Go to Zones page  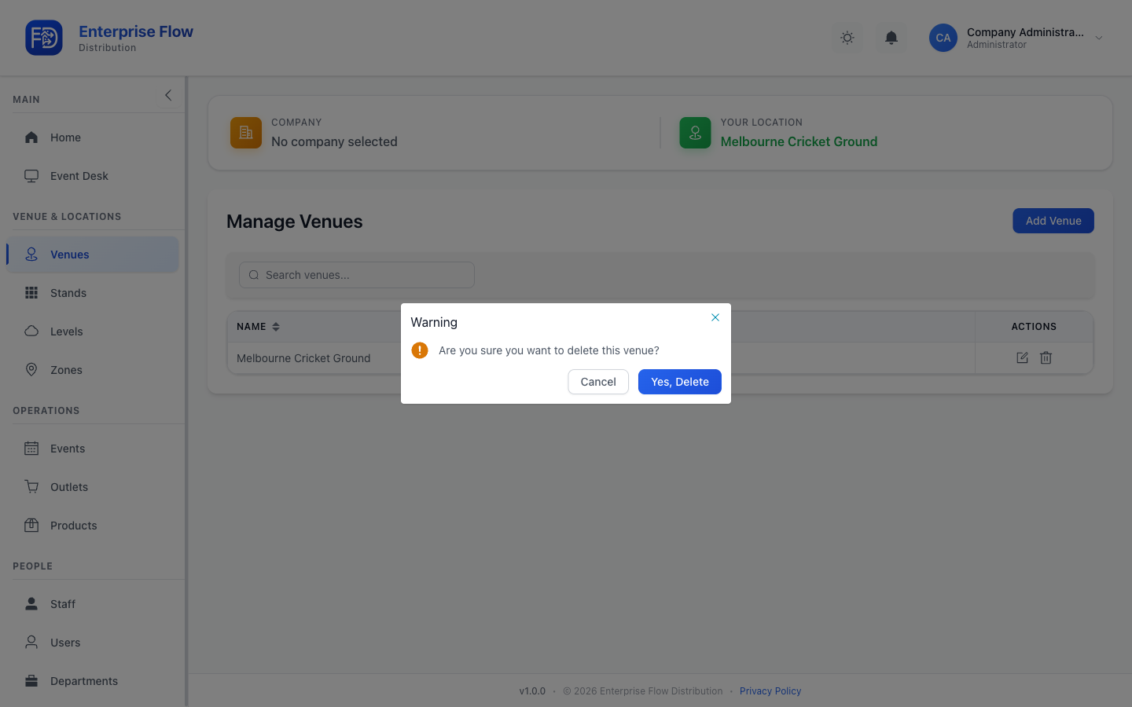click(x=93, y=370)
